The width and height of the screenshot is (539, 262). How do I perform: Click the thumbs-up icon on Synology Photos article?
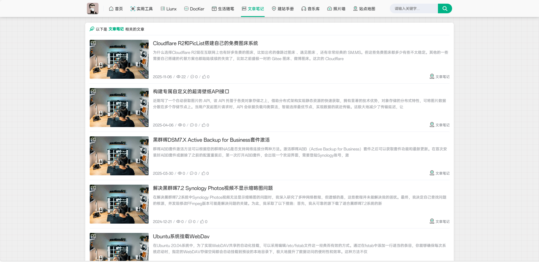[x=202, y=222]
